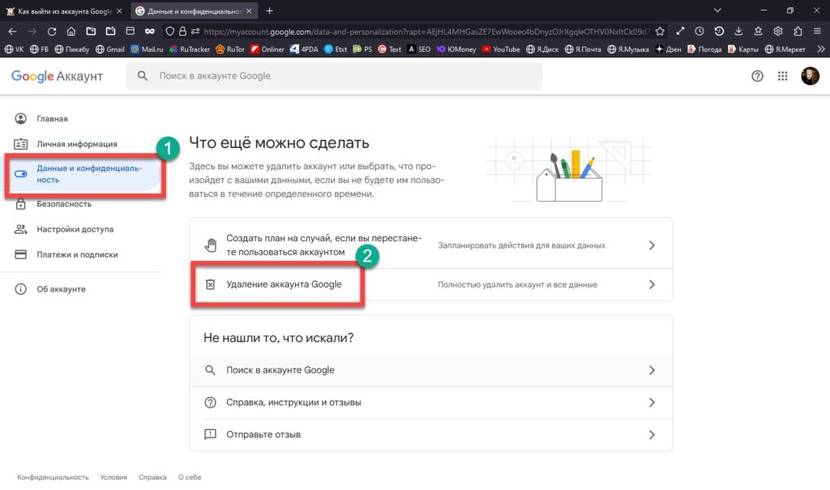Screen dimensions: 830x490
Task: Click Удаление аккаунта Google link
Action: [284, 285]
